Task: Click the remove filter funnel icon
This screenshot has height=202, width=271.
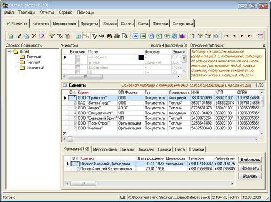Action: point(60,36)
